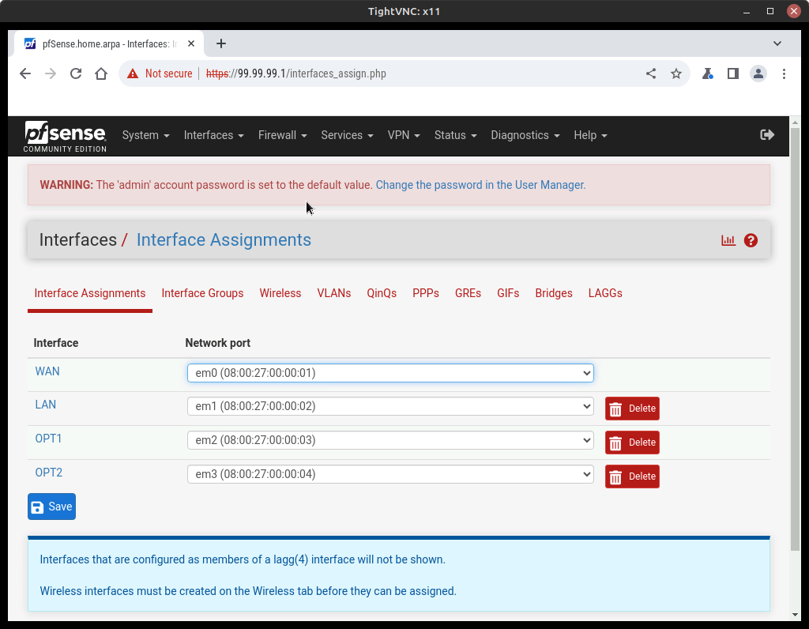The height and width of the screenshot is (629, 809).
Task: Expand the Diagnostics menu
Action: tap(525, 135)
